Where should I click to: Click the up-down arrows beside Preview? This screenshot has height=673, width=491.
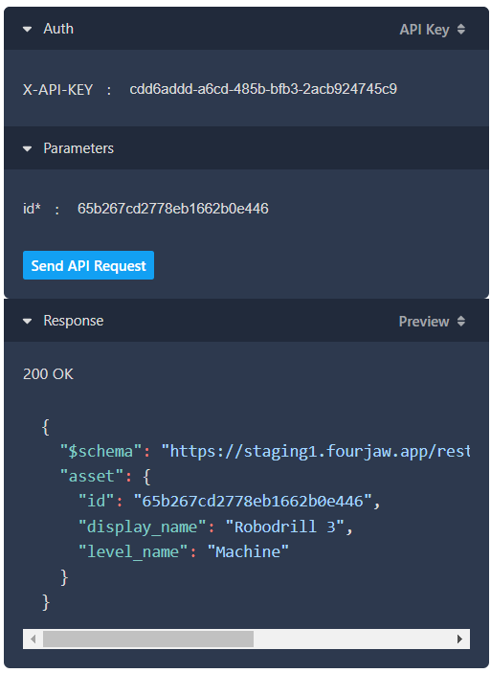tap(461, 321)
